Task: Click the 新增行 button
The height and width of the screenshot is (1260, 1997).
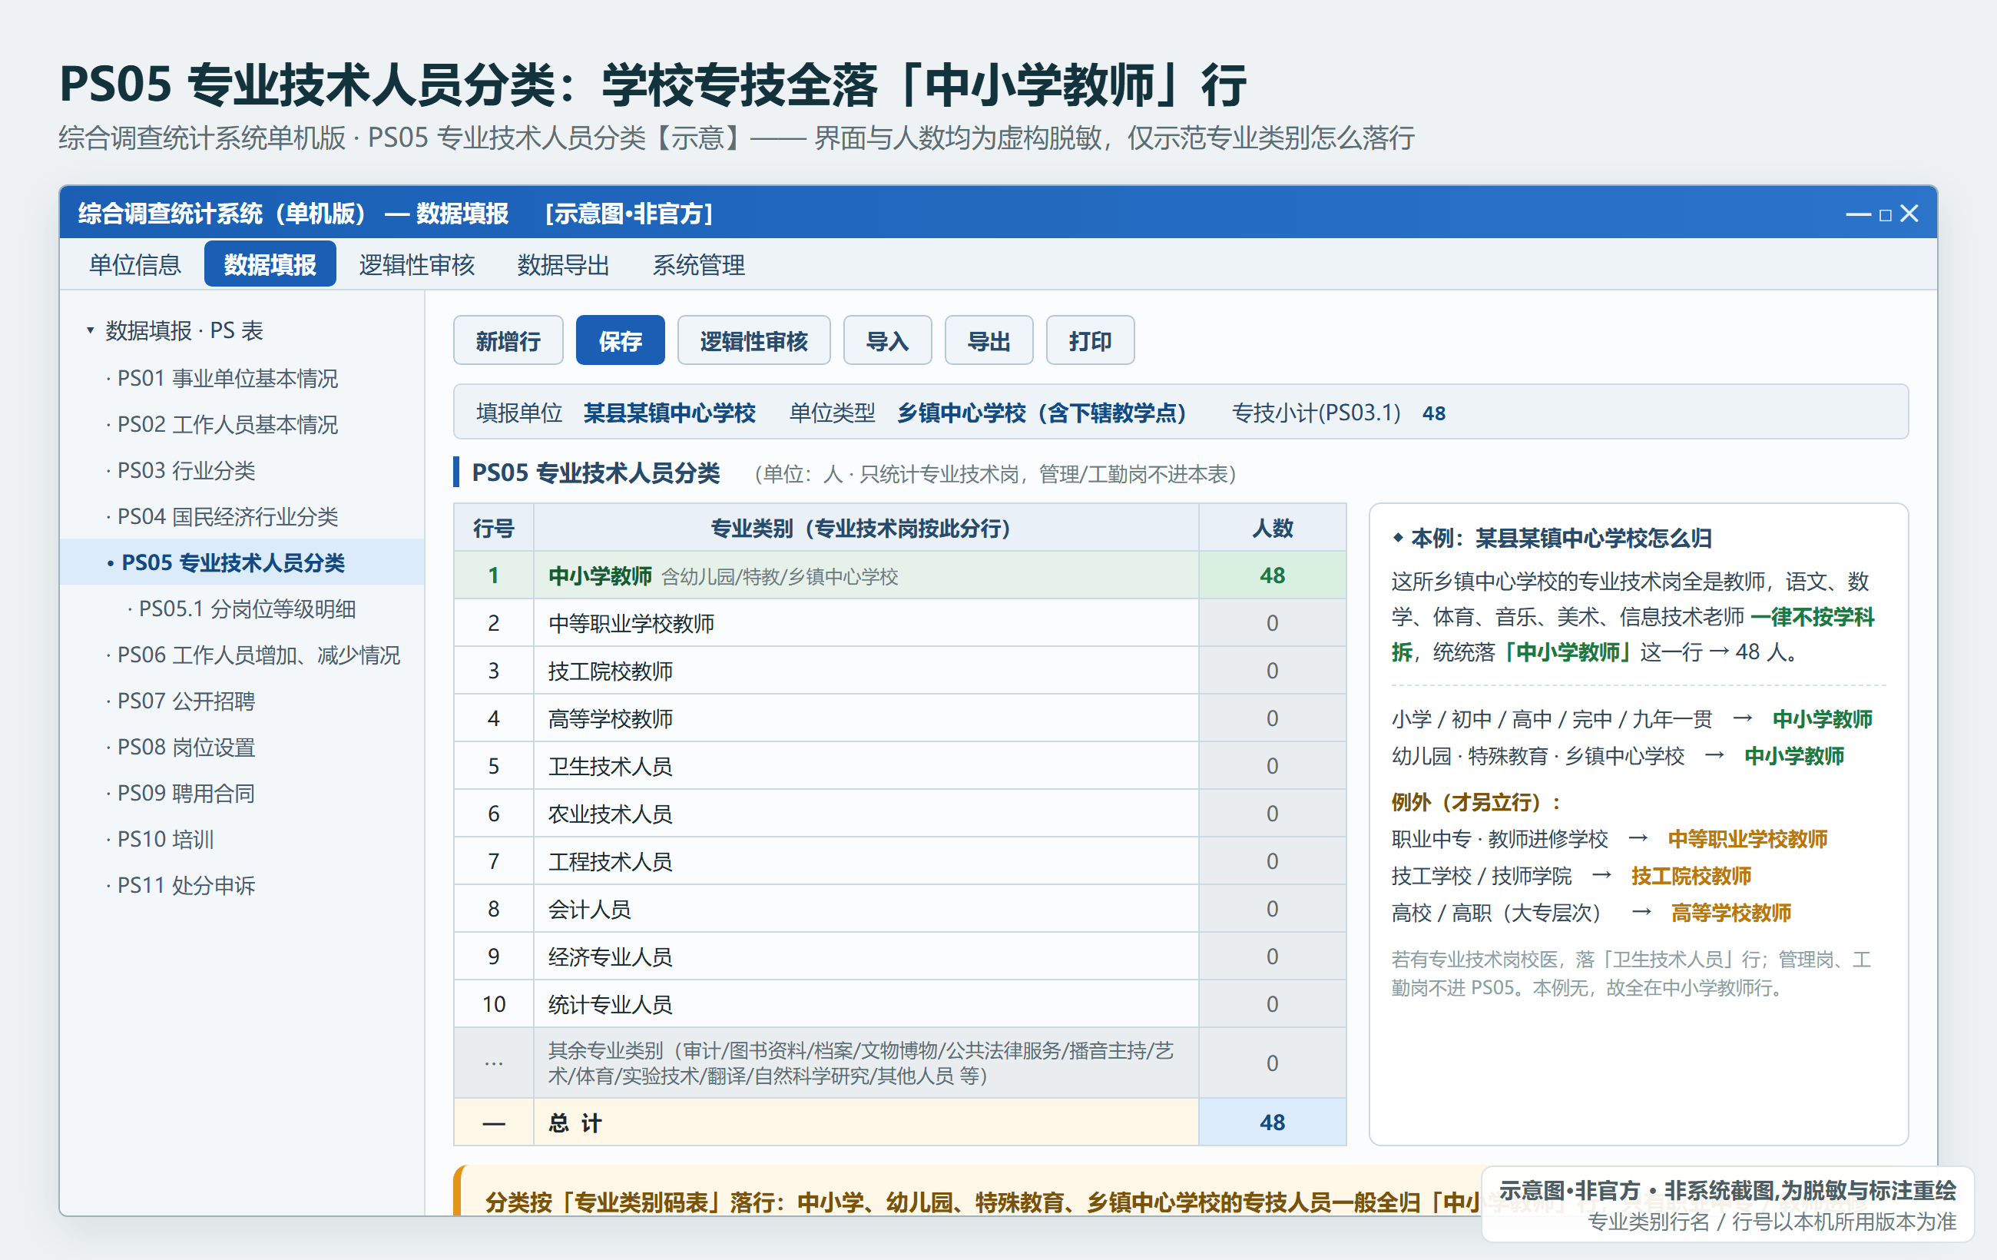Action: tap(508, 340)
